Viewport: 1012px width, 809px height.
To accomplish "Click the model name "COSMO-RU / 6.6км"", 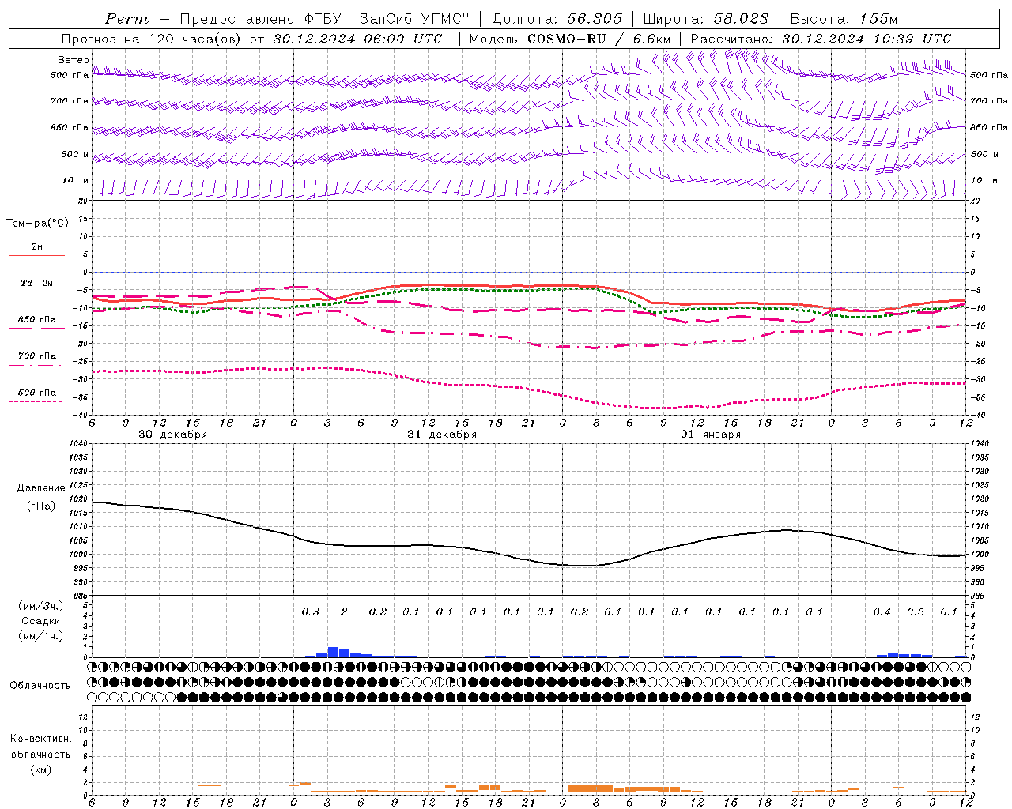I will coord(599,39).
